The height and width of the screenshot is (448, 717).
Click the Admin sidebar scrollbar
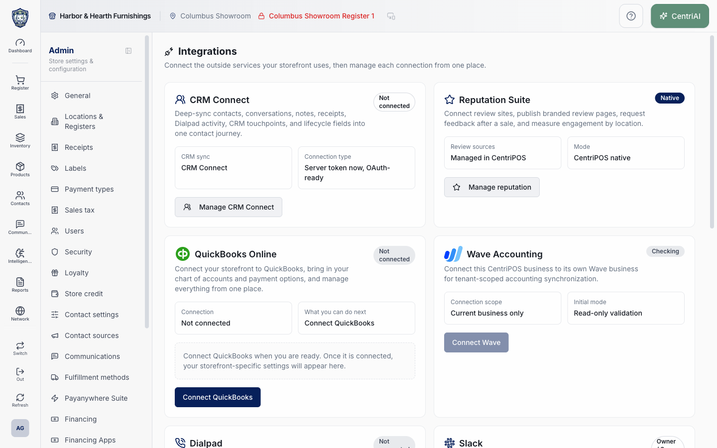pyautogui.click(x=147, y=182)
